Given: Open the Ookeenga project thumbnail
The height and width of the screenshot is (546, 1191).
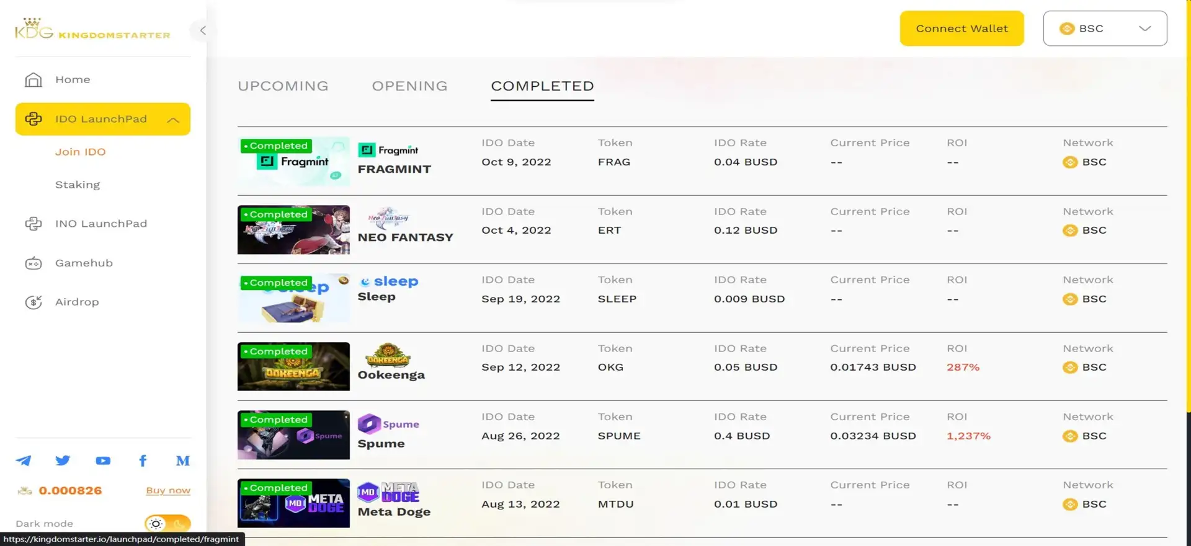Looking at the screenshot, I should 293,366.
